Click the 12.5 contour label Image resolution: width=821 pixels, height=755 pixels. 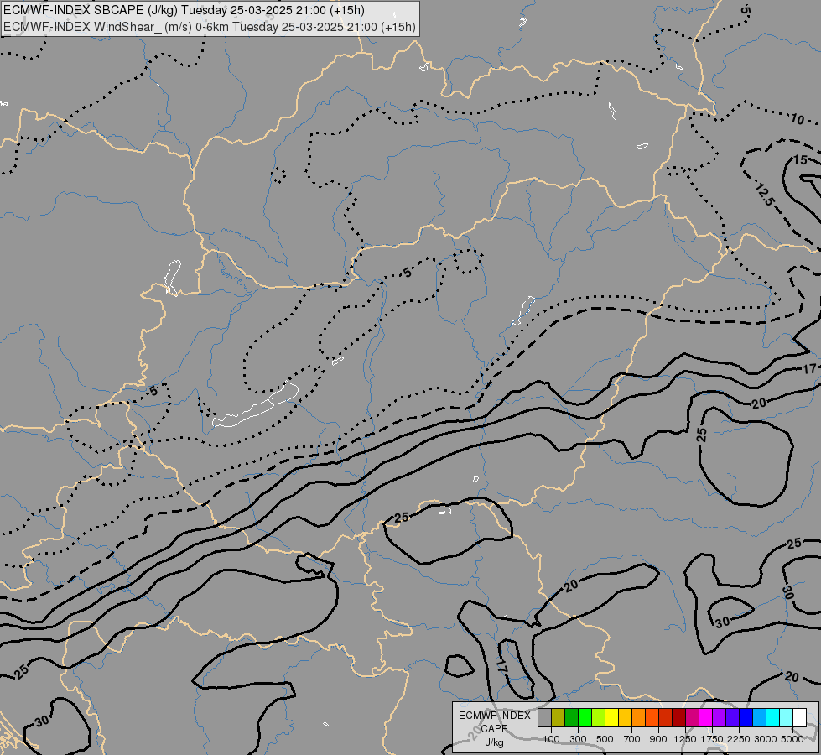click(765, 193)
